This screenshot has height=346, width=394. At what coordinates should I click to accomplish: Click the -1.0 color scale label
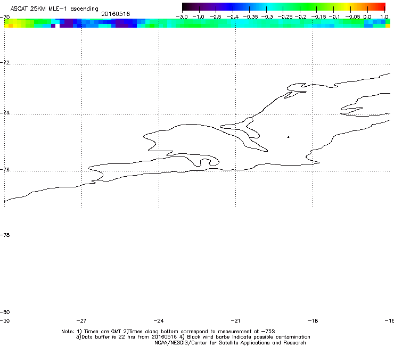tap(198, 17)
